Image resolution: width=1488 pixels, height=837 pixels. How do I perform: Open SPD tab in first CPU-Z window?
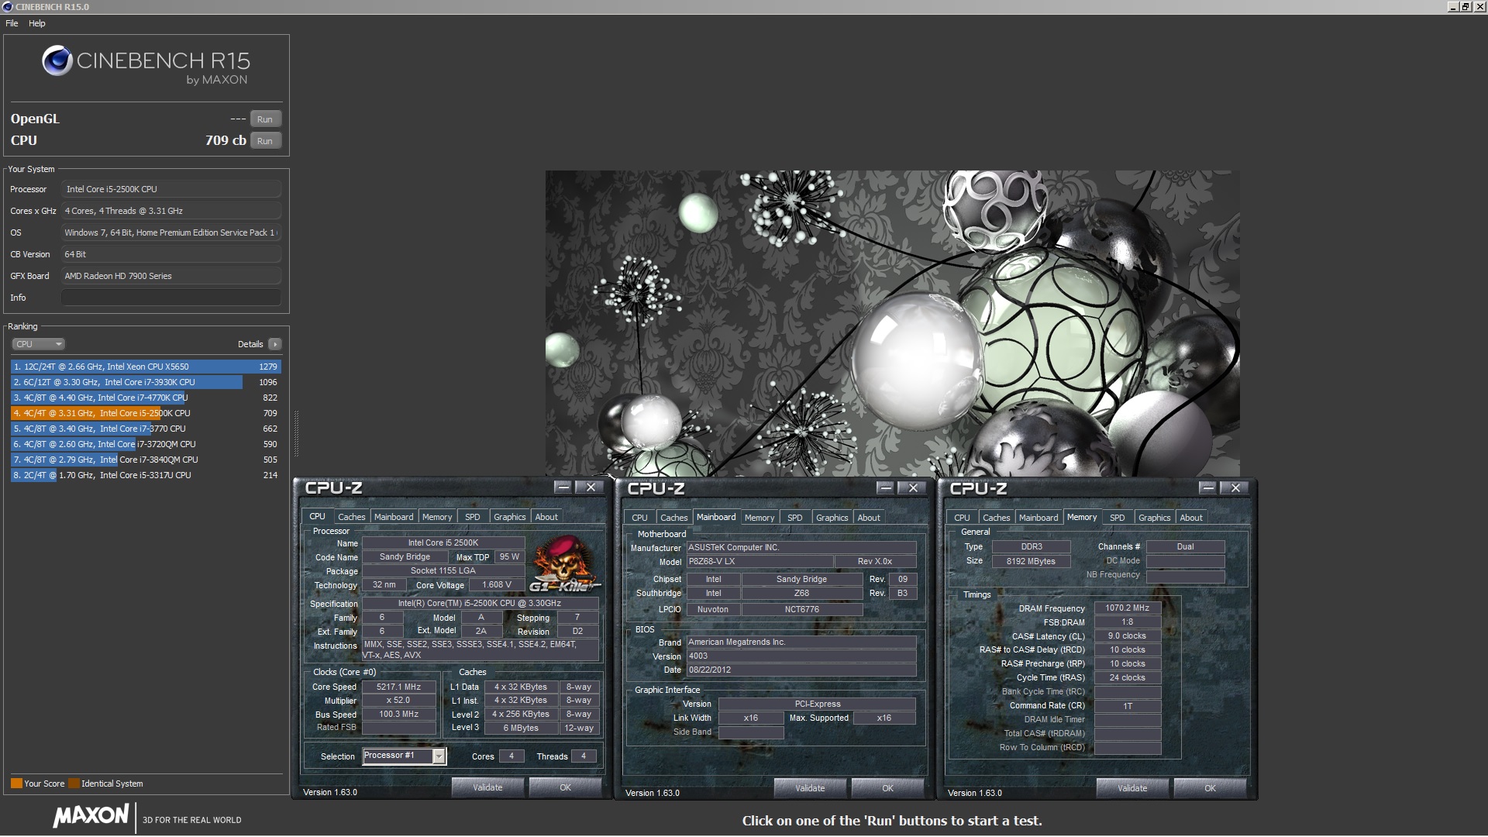coord(473,517)
